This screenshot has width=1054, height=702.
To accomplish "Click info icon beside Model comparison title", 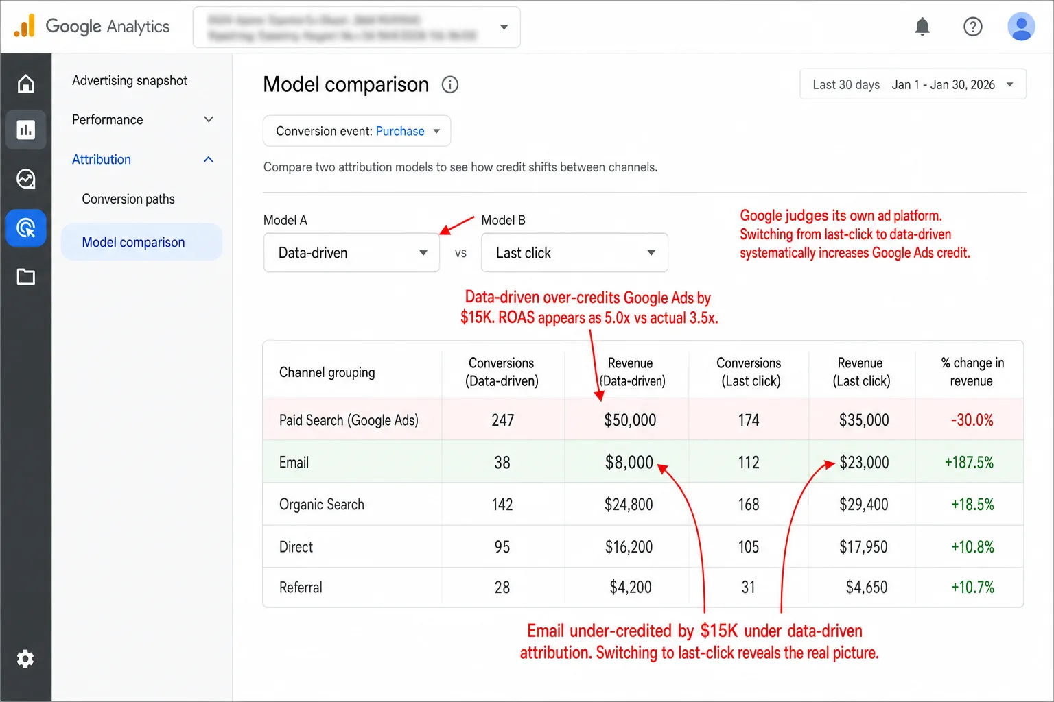I will coord(450,84).
